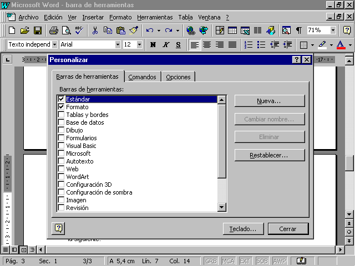Click the numbered list icon
Screen dimensions: 355x266
pyautogui.click(x=248, y=44)
